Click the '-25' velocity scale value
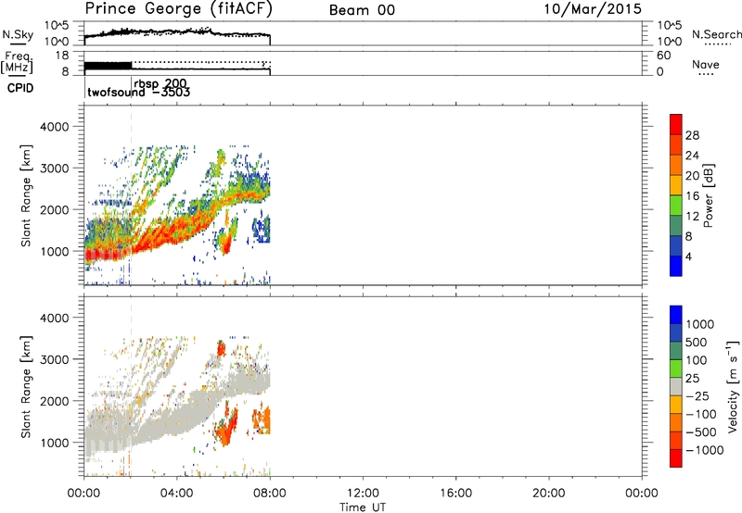This screenshot has height=513, width=742. [698, 395]
